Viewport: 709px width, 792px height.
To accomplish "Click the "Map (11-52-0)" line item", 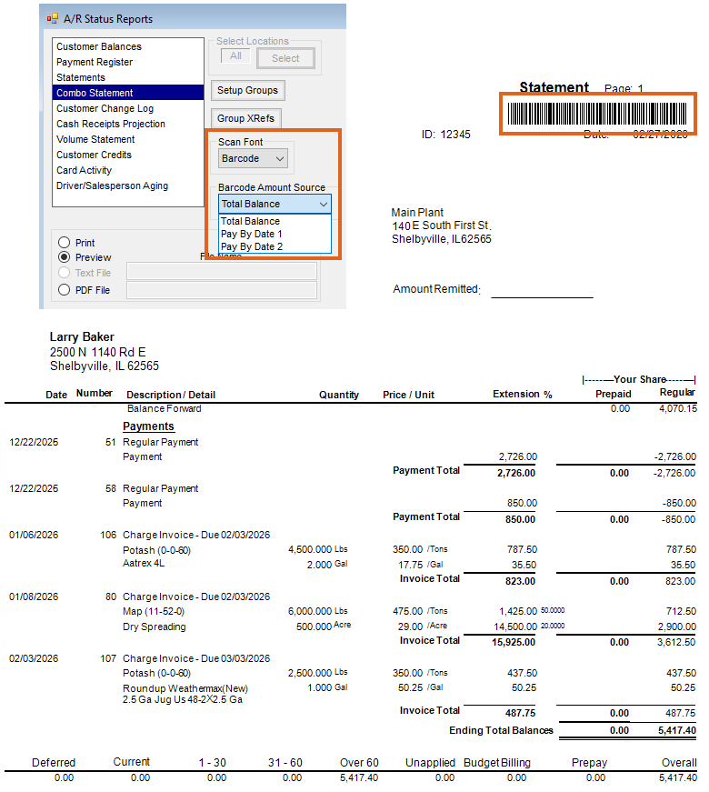I will 154,612.
